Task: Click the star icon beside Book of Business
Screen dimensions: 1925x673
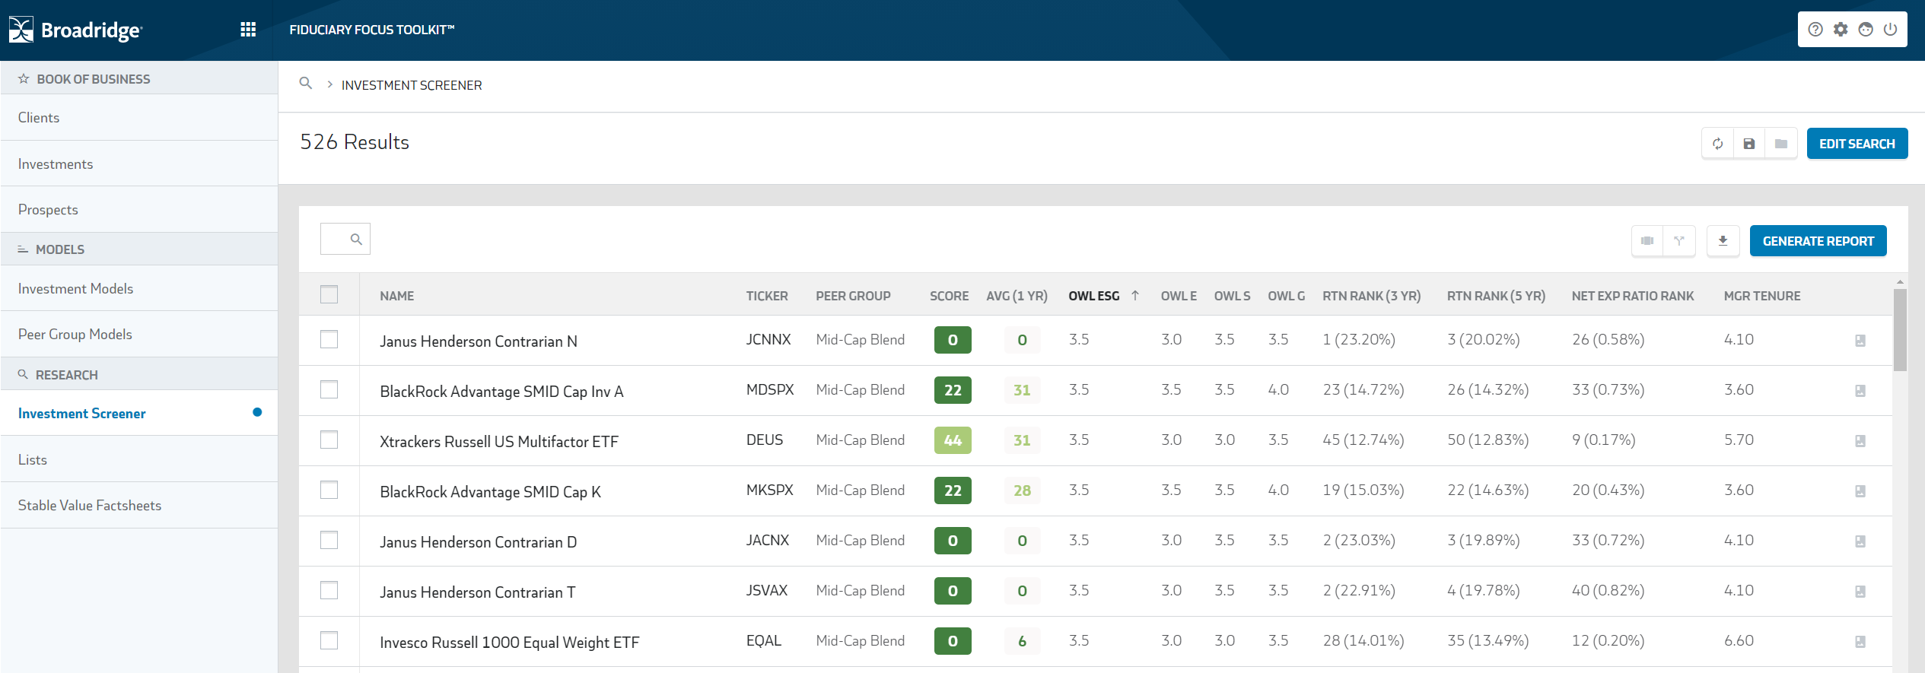Action: pyautogui.click(x=24, y=79)
